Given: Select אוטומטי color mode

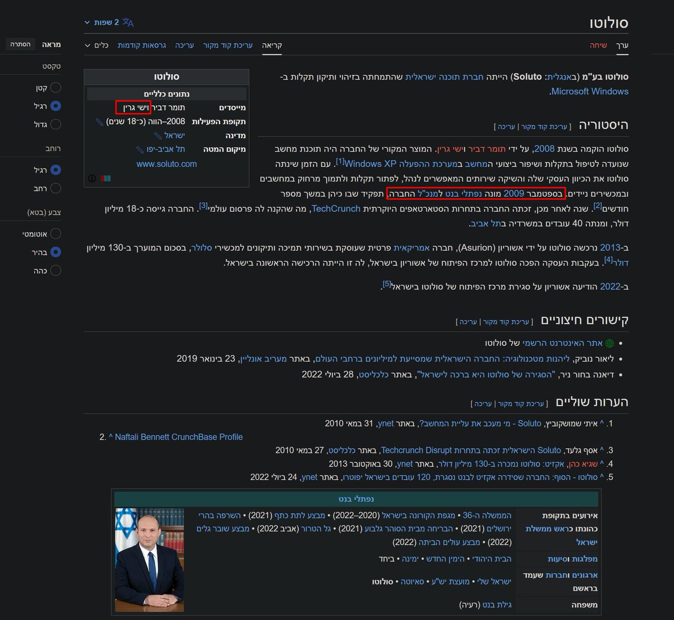Looking at the screenshot, I should click(x=56, y=234).
